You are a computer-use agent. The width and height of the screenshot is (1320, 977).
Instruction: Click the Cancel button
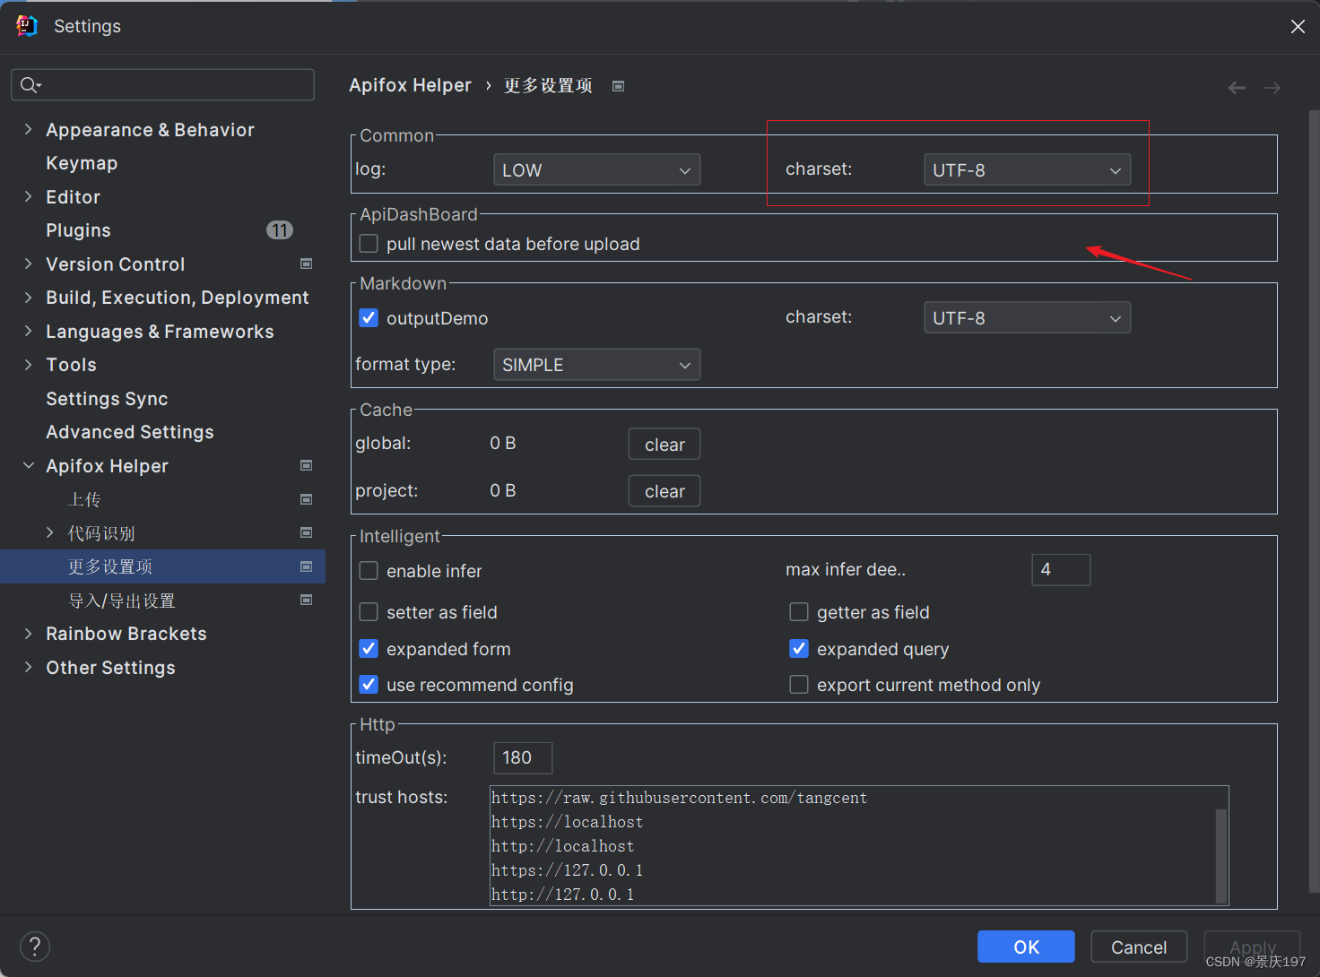[1139, 947]
